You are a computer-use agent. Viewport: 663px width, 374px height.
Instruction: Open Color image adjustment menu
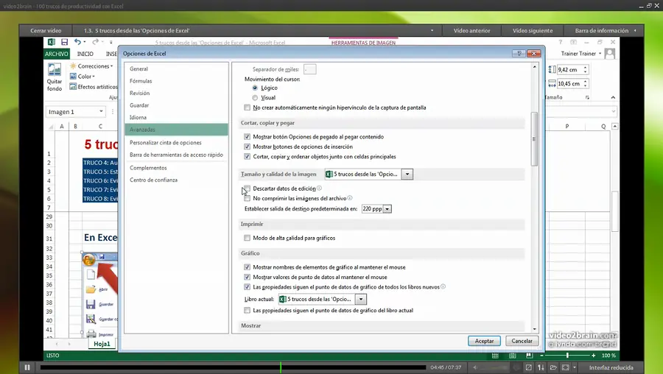tap(83, 77)
